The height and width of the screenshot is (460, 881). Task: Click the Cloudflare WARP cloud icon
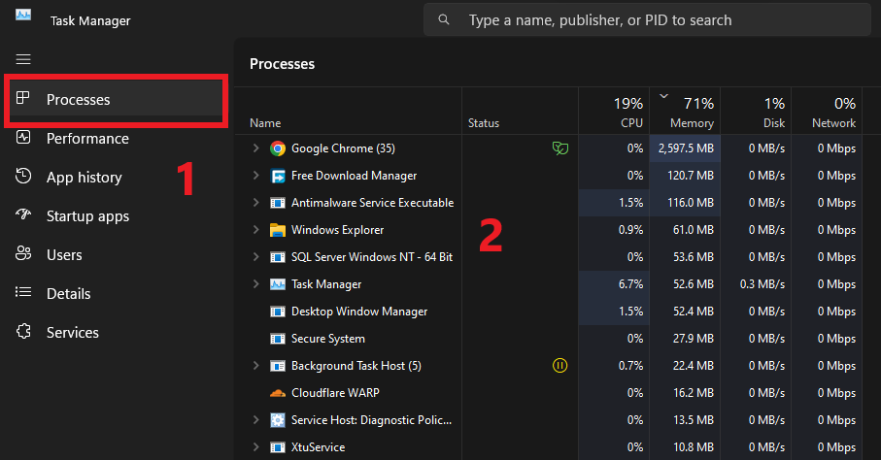click(278, 393)
